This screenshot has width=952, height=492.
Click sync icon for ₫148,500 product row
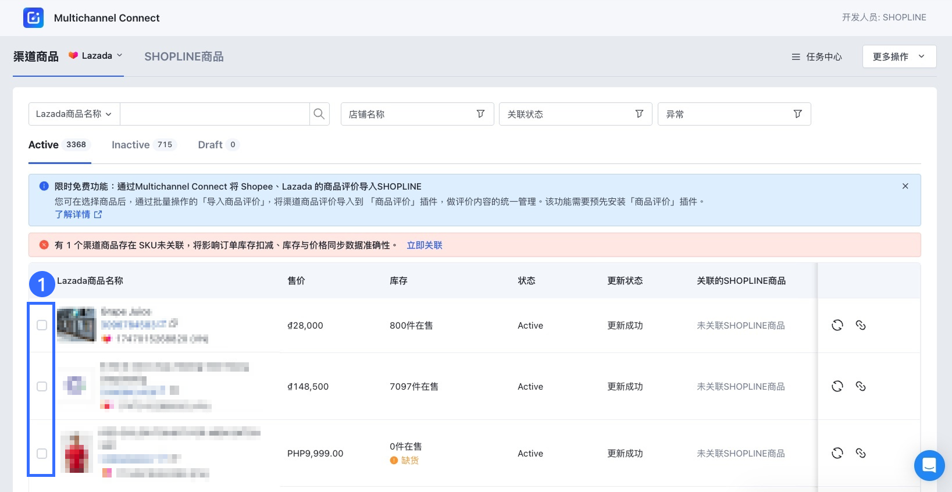point(837,386)
